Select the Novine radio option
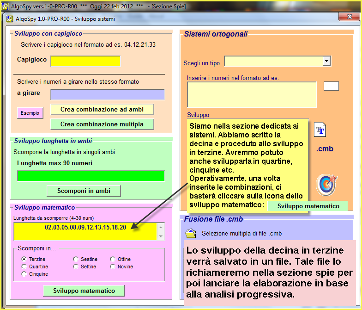Image resolution: width=362 pixels, height=310 pixels. 113,267
